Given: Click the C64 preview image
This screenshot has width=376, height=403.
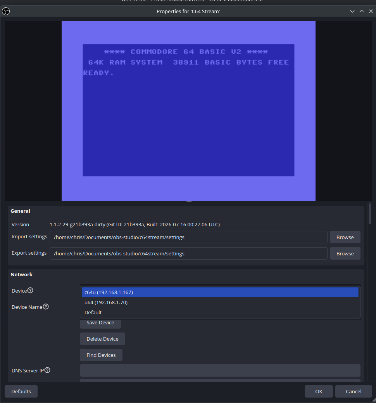Looking at the screenshot, I should click(x=188, y=111).
